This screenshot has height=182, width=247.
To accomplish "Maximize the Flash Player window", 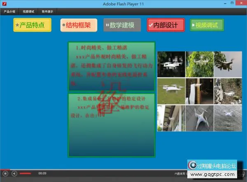I will 232,3.
